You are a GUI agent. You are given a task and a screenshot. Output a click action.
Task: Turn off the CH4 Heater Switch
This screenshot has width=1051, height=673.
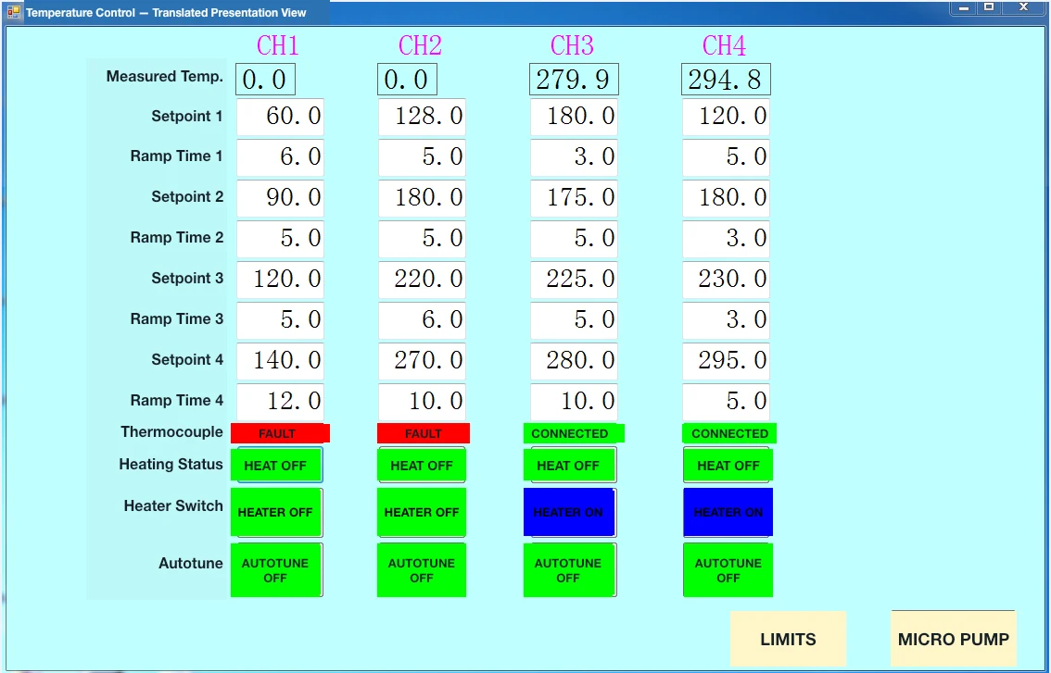pyautogui.click(x=728, y=512)
